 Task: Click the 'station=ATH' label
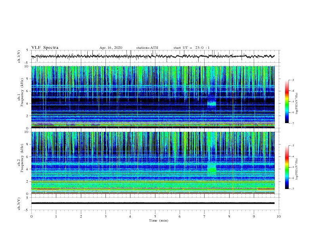pyautogui.click(x=147, y=48)
